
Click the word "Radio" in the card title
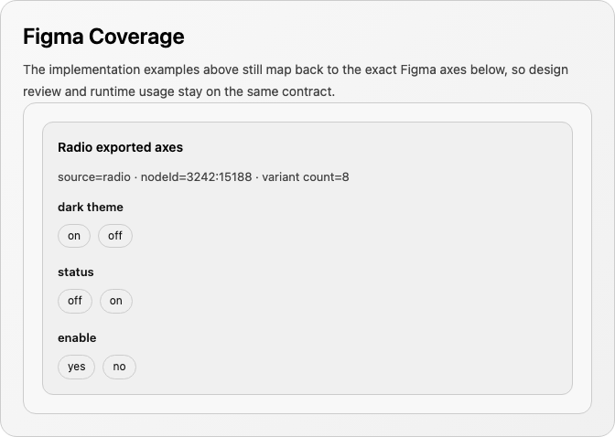coord(75,147)
